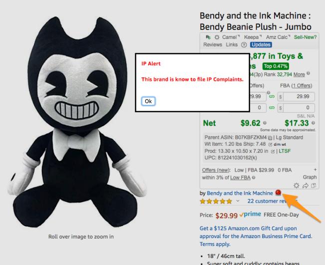Edit shipping weight with edit icon
The height and width of the screenshot is (265, 325).
(x=270, y=144)
